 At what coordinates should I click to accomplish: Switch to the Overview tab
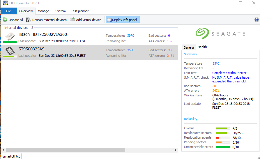click(26, 11)
